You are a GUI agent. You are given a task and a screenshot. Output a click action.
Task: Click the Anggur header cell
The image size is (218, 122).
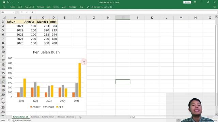point(30,22)
